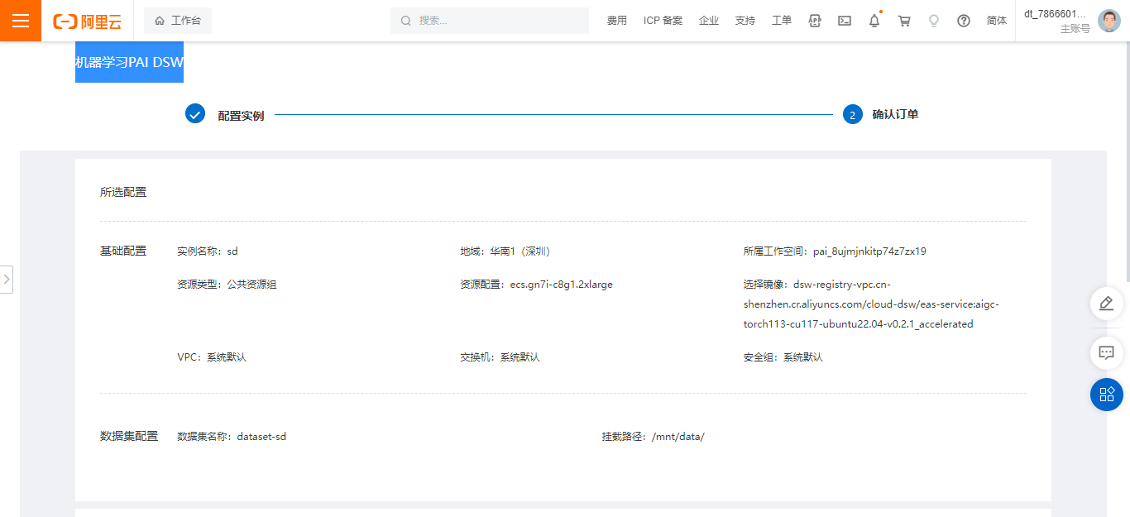Screen dimensions: 1130x517
Task: Click the 数据集配置 label
Action: pyautogui.click(x=129, y=437)
